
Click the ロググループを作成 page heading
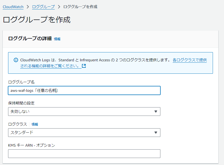point(37,20)
